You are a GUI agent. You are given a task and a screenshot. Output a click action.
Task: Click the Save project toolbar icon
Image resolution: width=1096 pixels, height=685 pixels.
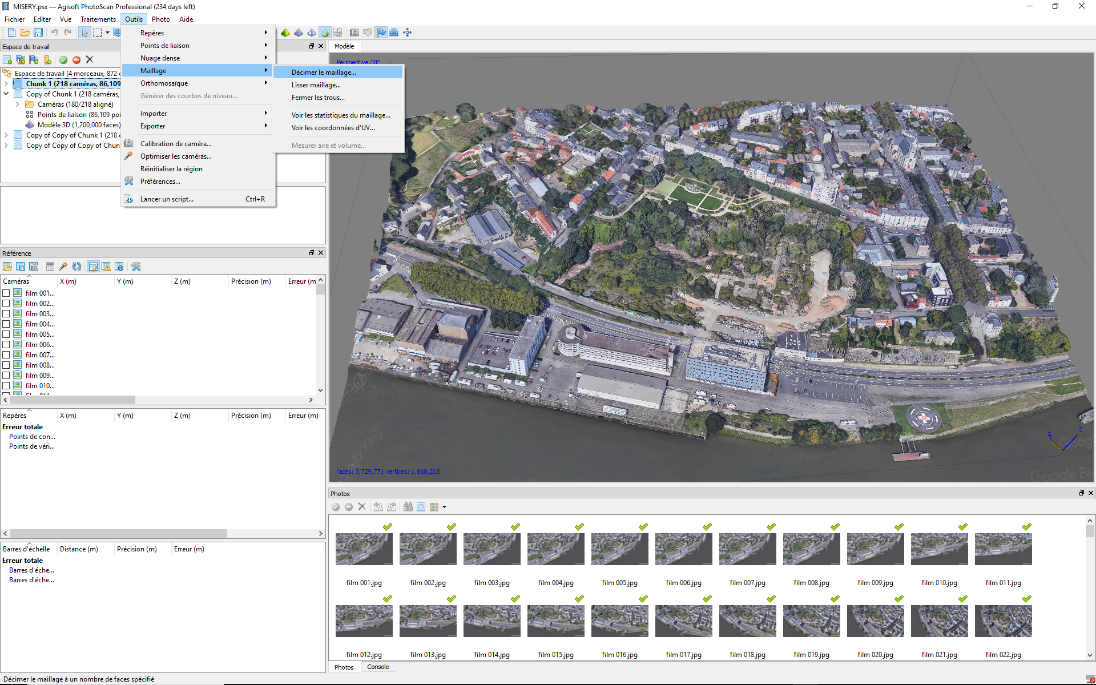[38, 33]
